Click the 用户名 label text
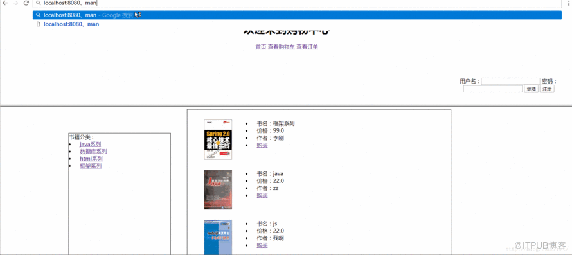Image resolution: width=572 pixels, height=255 pixels. point(470,81)
